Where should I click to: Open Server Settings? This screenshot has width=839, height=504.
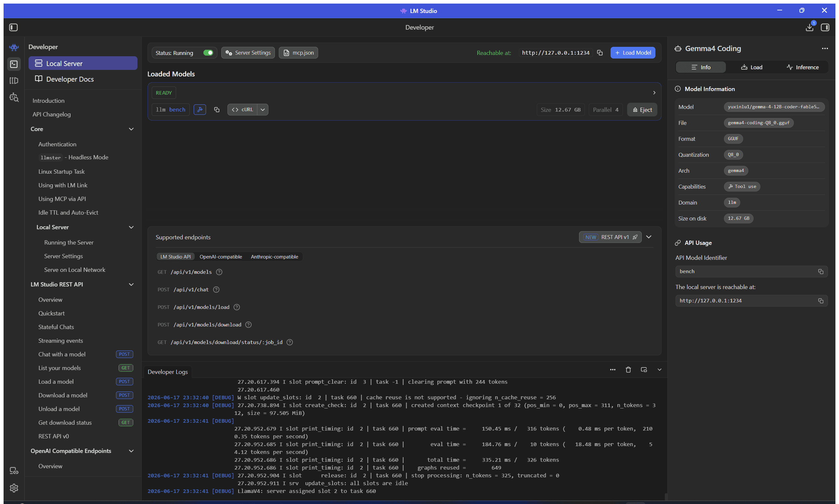click(x=248, y=53)
